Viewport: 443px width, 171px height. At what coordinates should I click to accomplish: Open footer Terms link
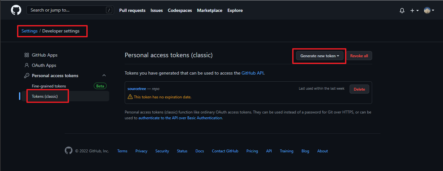point(122,151)
